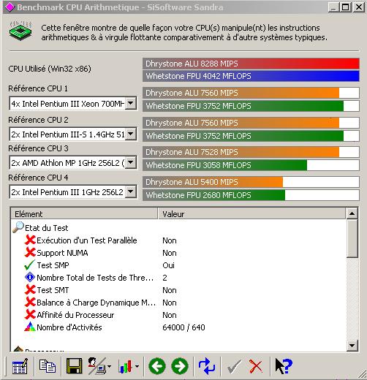Click the options table icon in bottom toolbar

[x=20, y=366]
